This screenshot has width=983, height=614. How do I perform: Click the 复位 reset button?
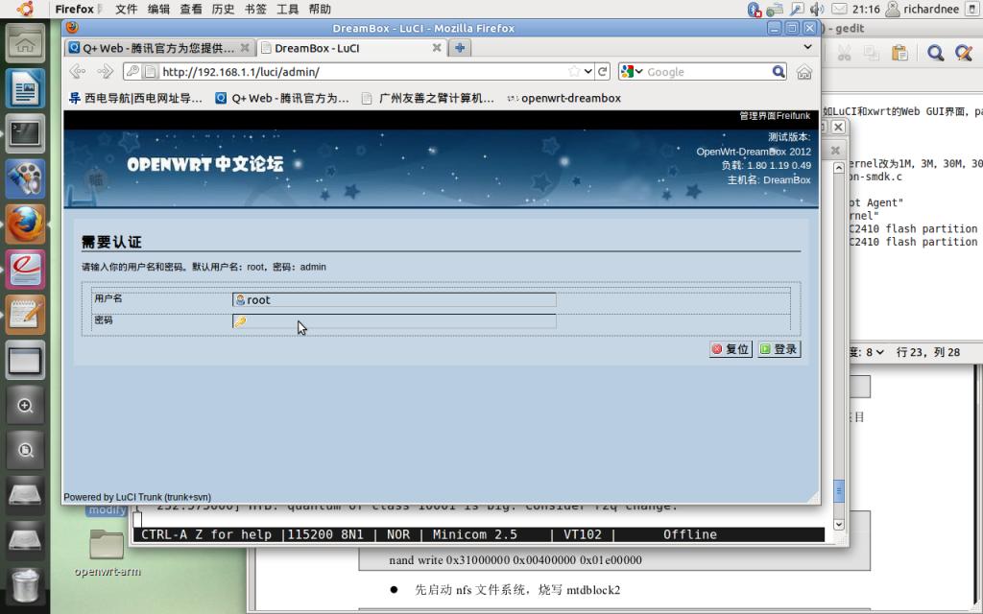coord(731,349)
